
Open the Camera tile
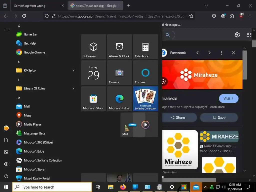click(x=119, y=73)
